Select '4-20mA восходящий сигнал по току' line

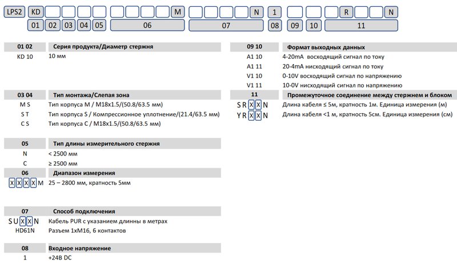pos(333,57)
